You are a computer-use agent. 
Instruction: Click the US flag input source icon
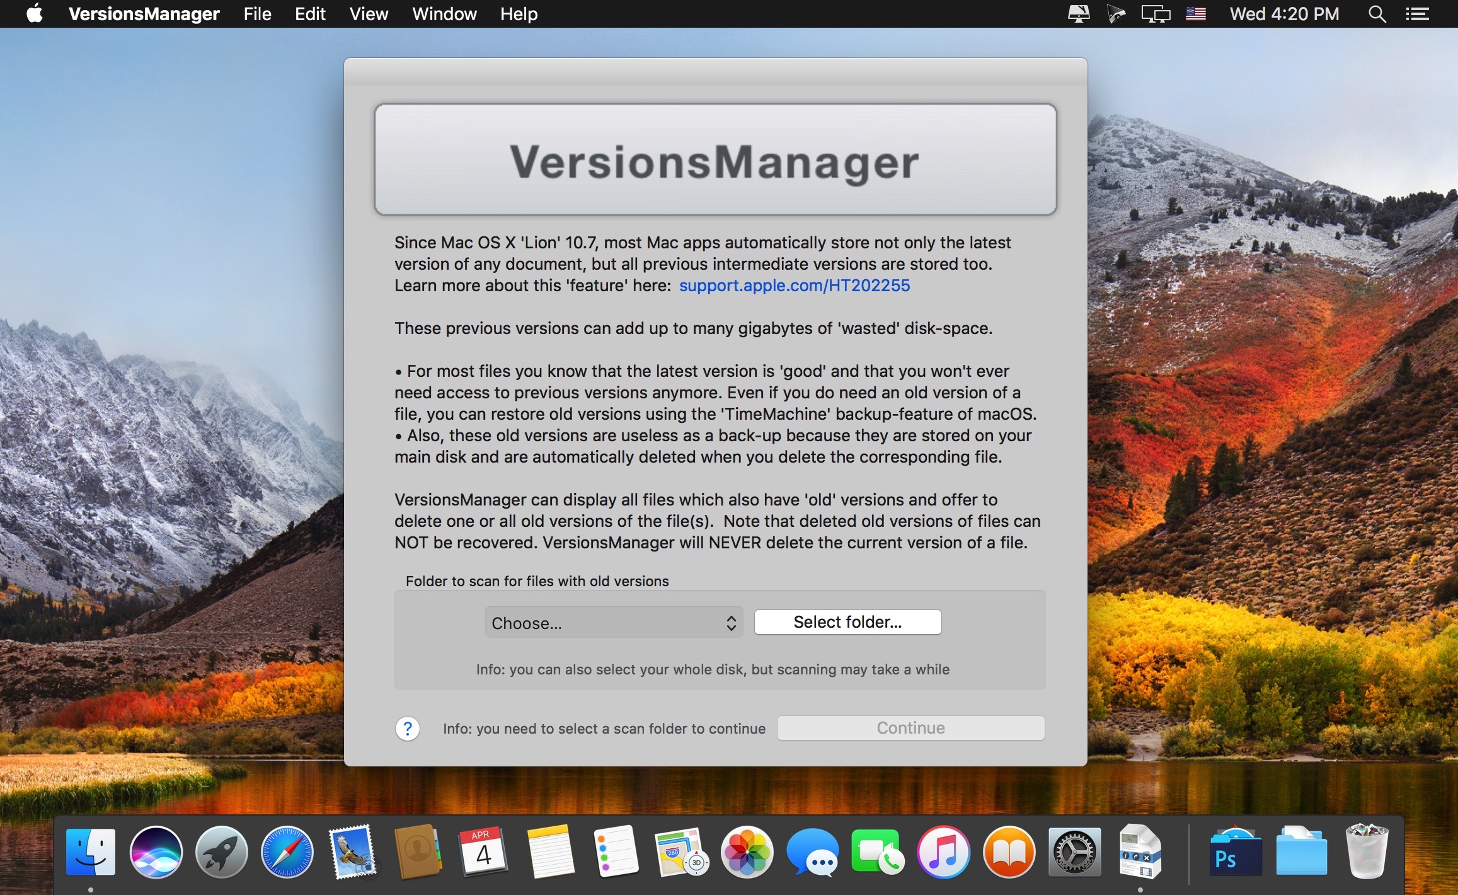tap(1195, 14)
